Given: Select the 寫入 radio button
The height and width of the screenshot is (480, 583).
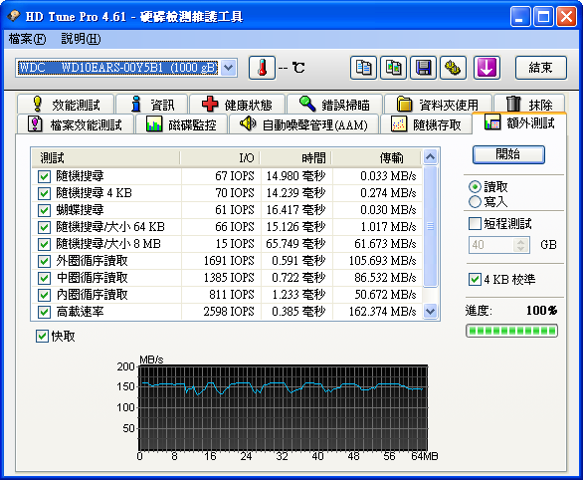Looking at the screenshot, I should 475,202.
